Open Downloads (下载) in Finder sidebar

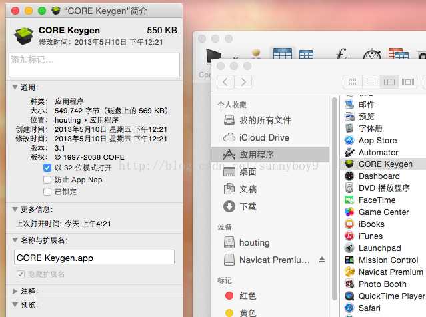270,206
